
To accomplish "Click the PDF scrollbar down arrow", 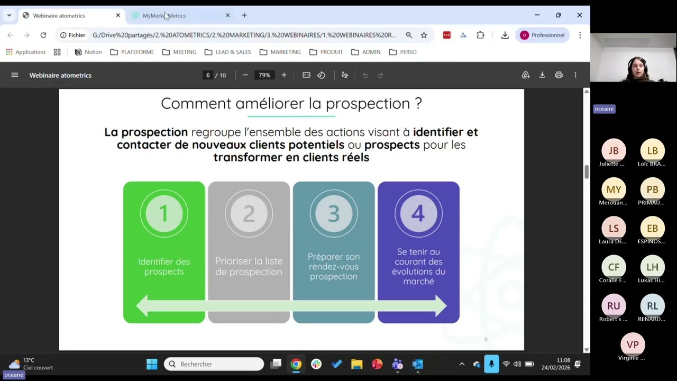I will [586, 350].
